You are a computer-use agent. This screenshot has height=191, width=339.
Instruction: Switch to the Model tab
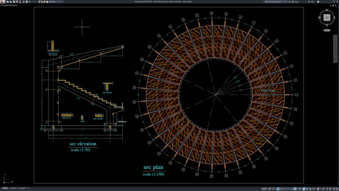pyautogui.click(x=5, y=188)
